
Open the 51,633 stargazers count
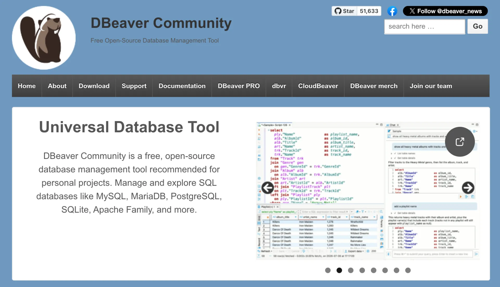369,11
